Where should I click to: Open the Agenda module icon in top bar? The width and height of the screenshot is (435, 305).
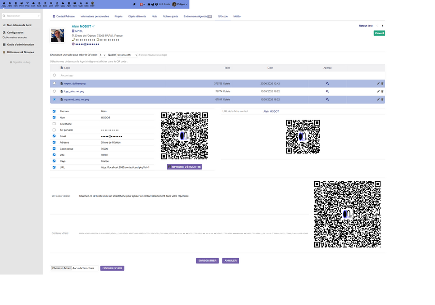tap(69, 4)
